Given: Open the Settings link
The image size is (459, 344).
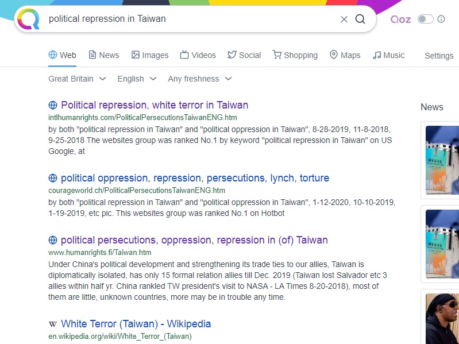Looking at the screenshot, I should [439, 56].
